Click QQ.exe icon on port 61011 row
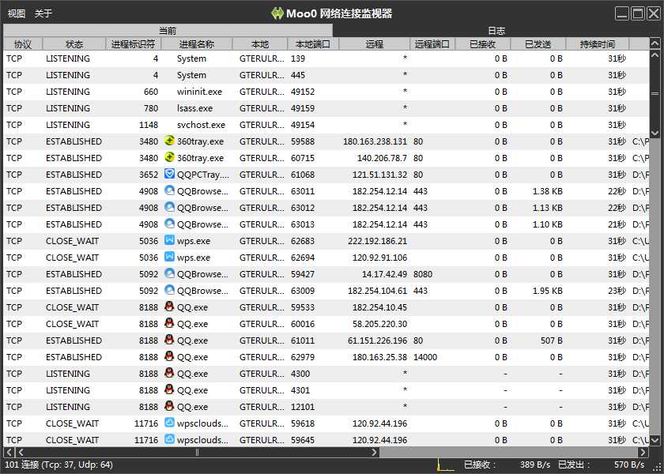 pos(169,340)
